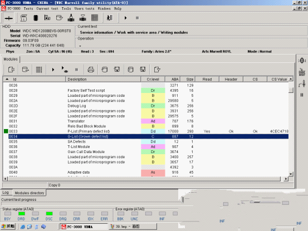Screen dimensions: 308x231
Task: Click the list view icon in Modules toolbar
Action: pyautogui.click(x=39, y=70)
